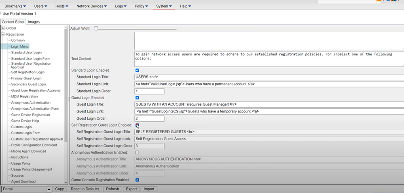
Task: Select Usage Policy tree item
Action: [21, 163]
